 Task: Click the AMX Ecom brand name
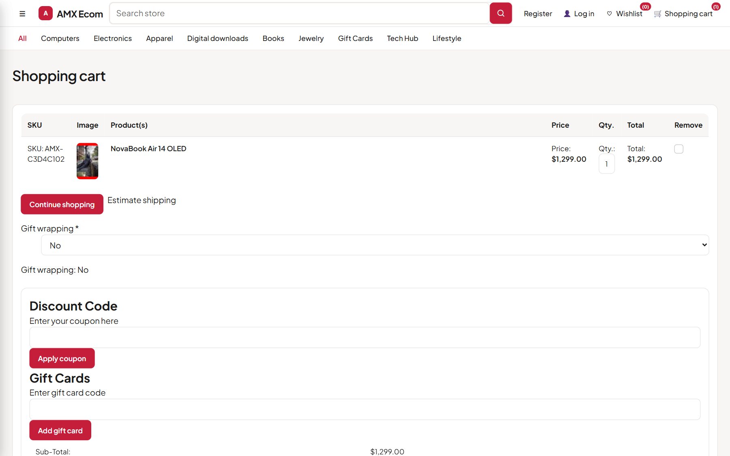80,14
